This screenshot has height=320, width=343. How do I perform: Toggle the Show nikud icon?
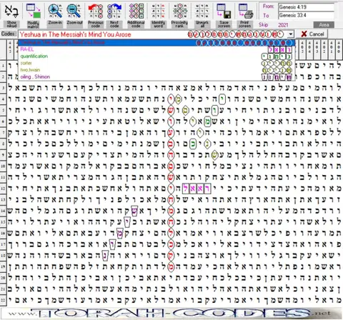coord(11,15)
